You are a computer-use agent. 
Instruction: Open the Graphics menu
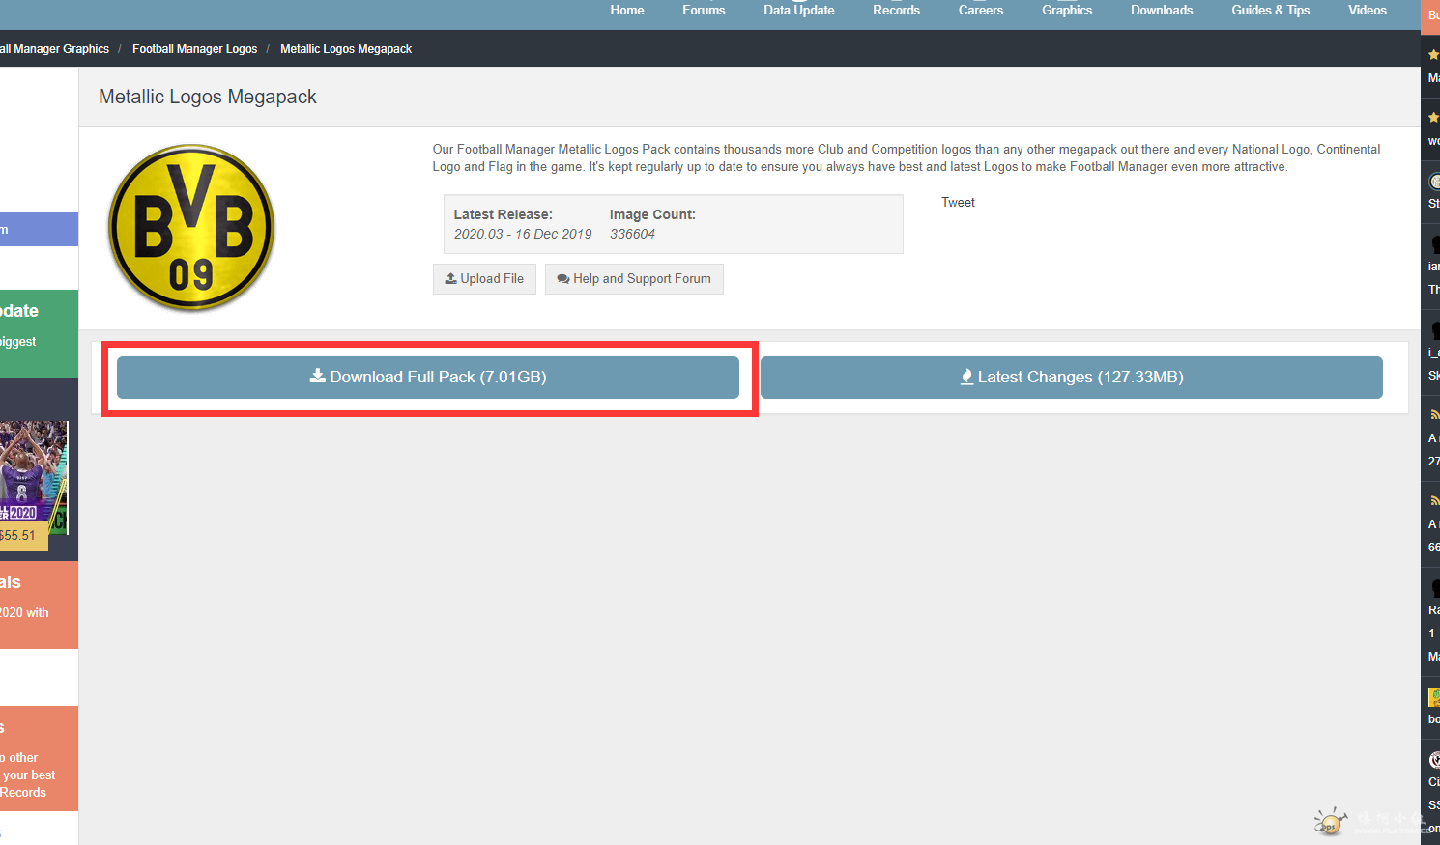[x=1067, y=11]
